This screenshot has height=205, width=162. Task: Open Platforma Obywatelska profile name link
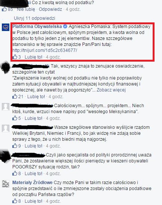point(37,27)
